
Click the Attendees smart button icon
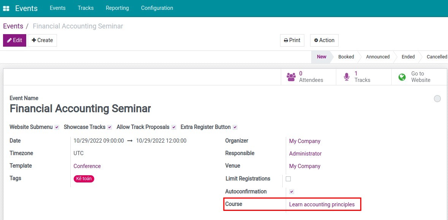pos(291,77)
